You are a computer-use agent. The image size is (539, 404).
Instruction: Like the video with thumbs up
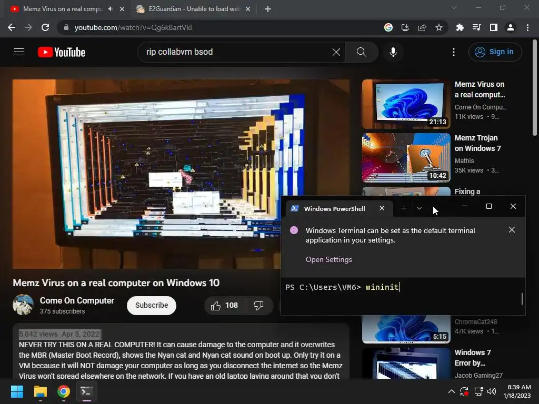pyautogui.click(x=225, y=306)
